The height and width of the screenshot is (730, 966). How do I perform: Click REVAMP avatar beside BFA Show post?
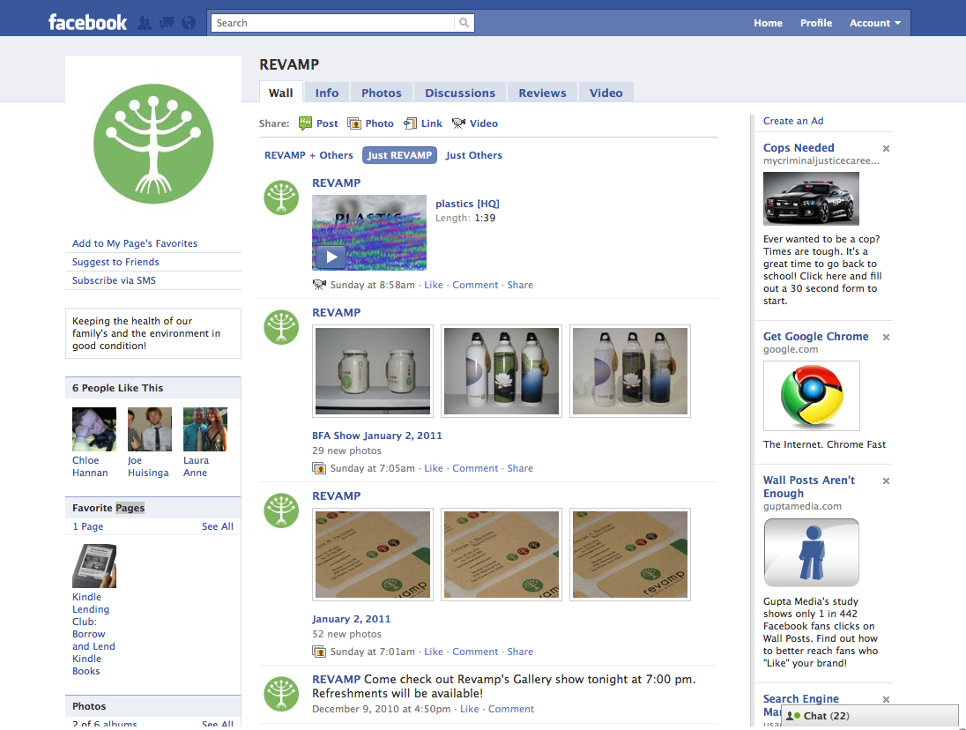click(281, 326)
